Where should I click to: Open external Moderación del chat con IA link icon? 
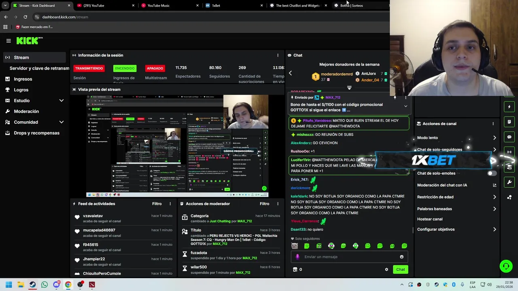click(495, 185)
